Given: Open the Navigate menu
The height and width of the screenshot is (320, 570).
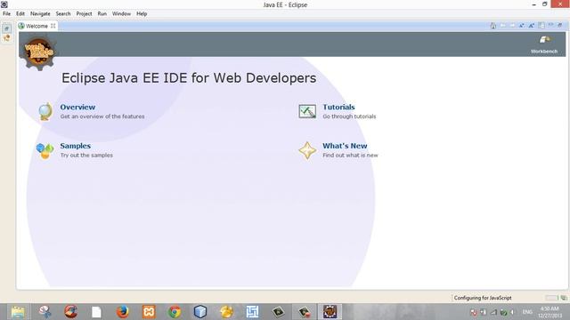Looking at the screenshot, I should click(x=40, y=14).
